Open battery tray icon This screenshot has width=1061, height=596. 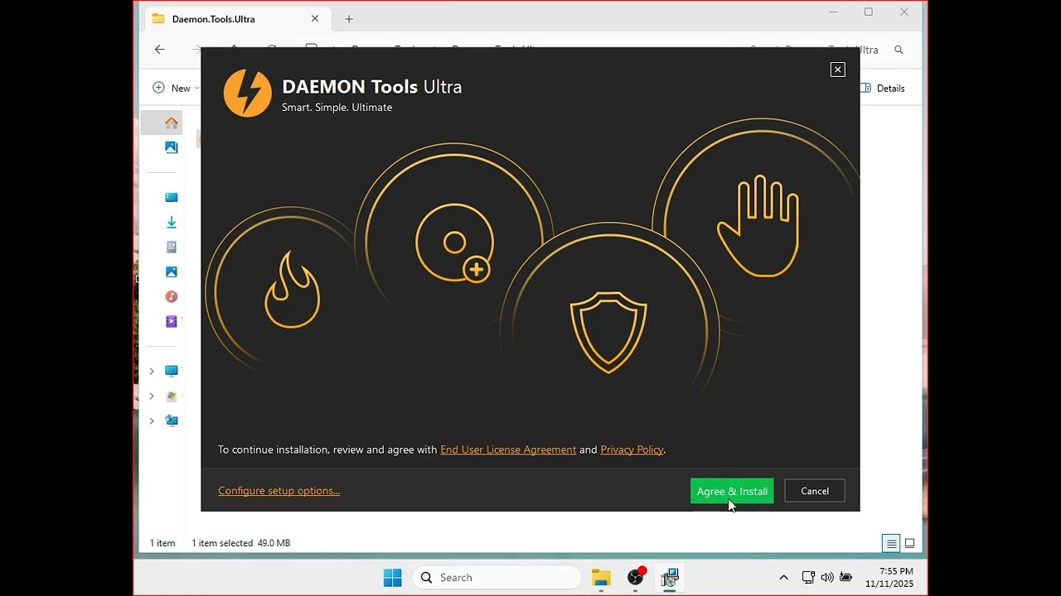[845, 578]
